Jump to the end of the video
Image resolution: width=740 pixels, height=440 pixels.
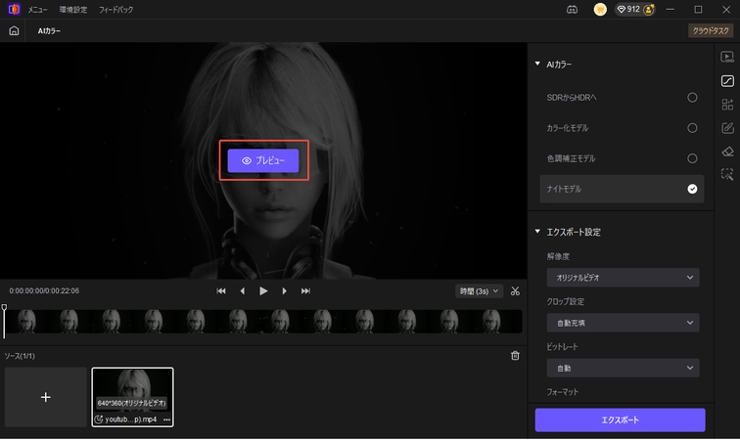click(x=305, y=291)
